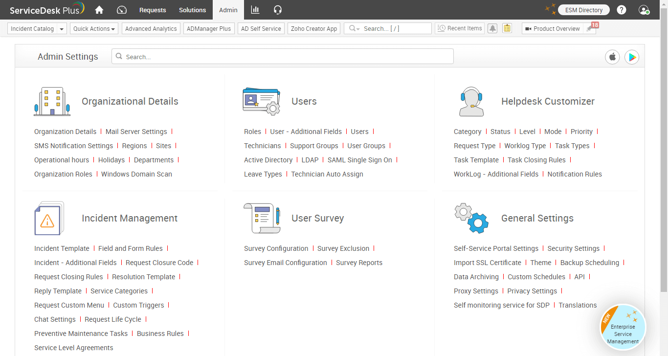Click the Incident Management warning document icon
Image resolution: width=668 pixels, height=356 pixels.
pos(49,218)
